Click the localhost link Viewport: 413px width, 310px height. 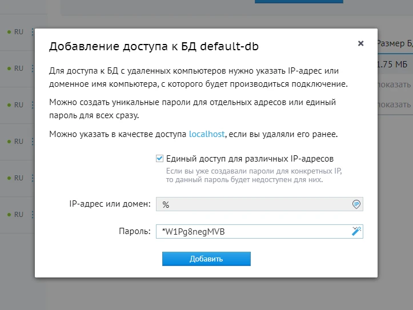tap(207, 134)
